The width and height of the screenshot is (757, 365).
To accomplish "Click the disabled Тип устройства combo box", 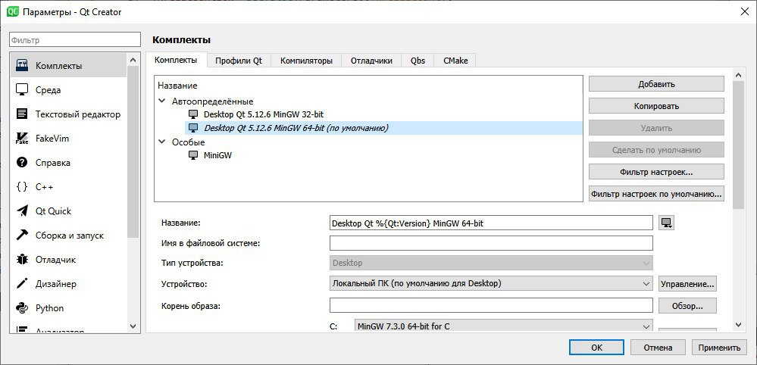I will coord(491,264).
